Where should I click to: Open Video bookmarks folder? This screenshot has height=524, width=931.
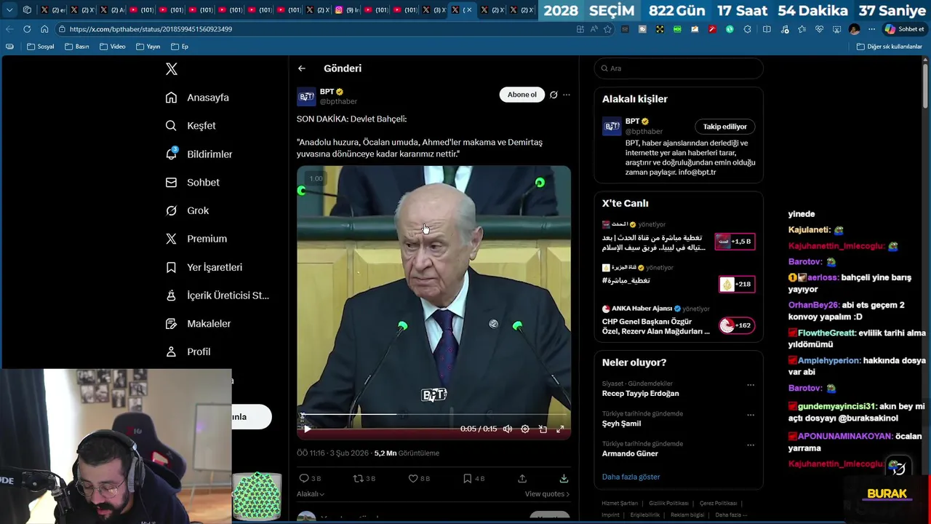[112, 47]
